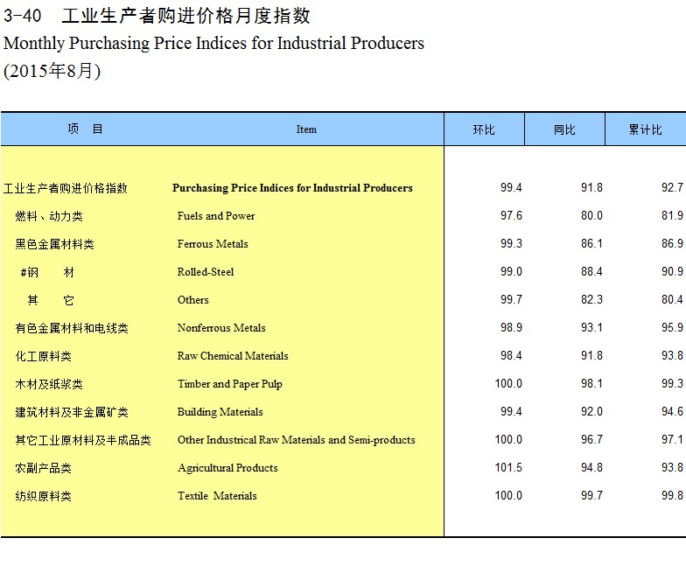Select the 'Ferrous Metals' cell
686x566 pixels.
pos(213,244)
